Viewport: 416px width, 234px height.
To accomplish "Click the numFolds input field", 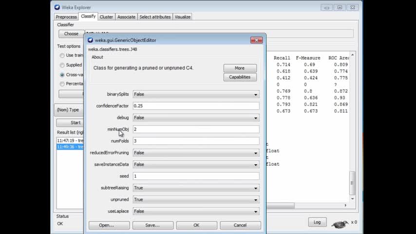I will click(x=196, y=141).
